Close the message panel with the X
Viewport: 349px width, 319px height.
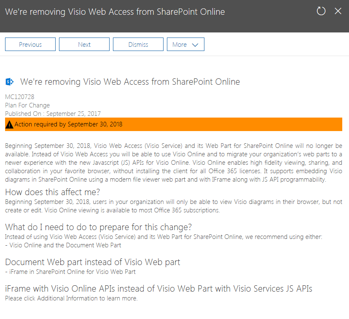click(x=338, y=11)
